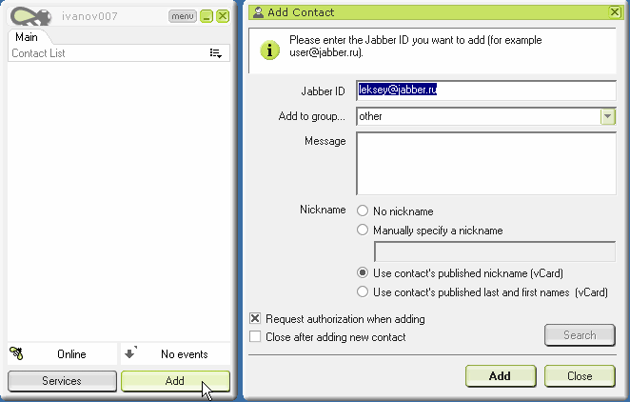Click the Add button in the dialog
This screenshot has height=402, width=630.
click(500, 375)
